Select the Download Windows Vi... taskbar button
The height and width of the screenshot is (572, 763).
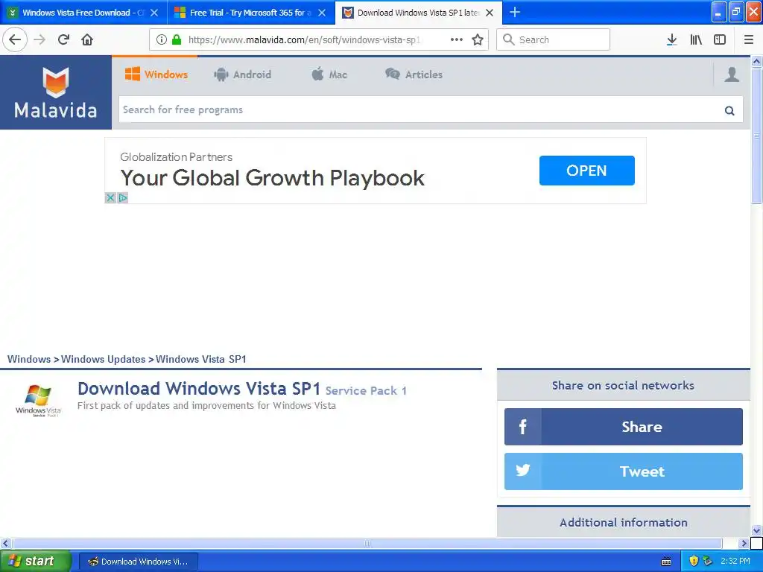click(x=138, y=562)
